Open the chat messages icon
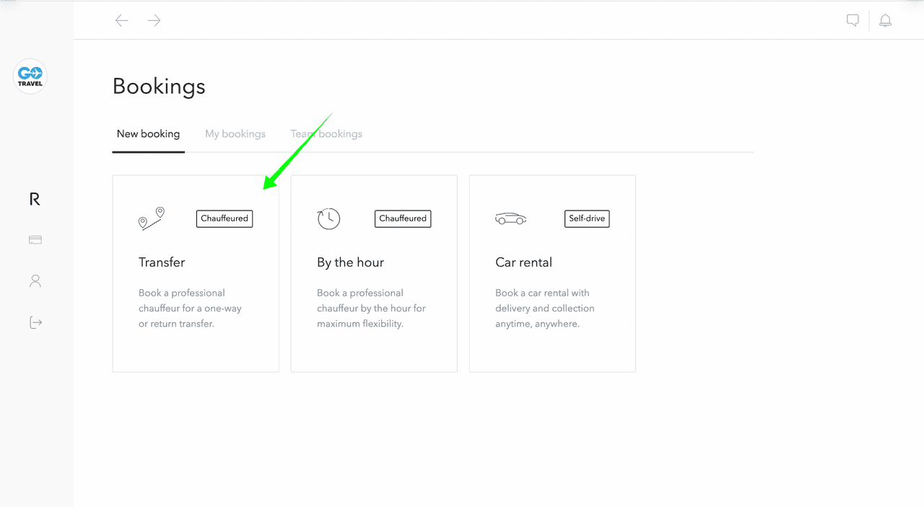 (x=853, y=20)
